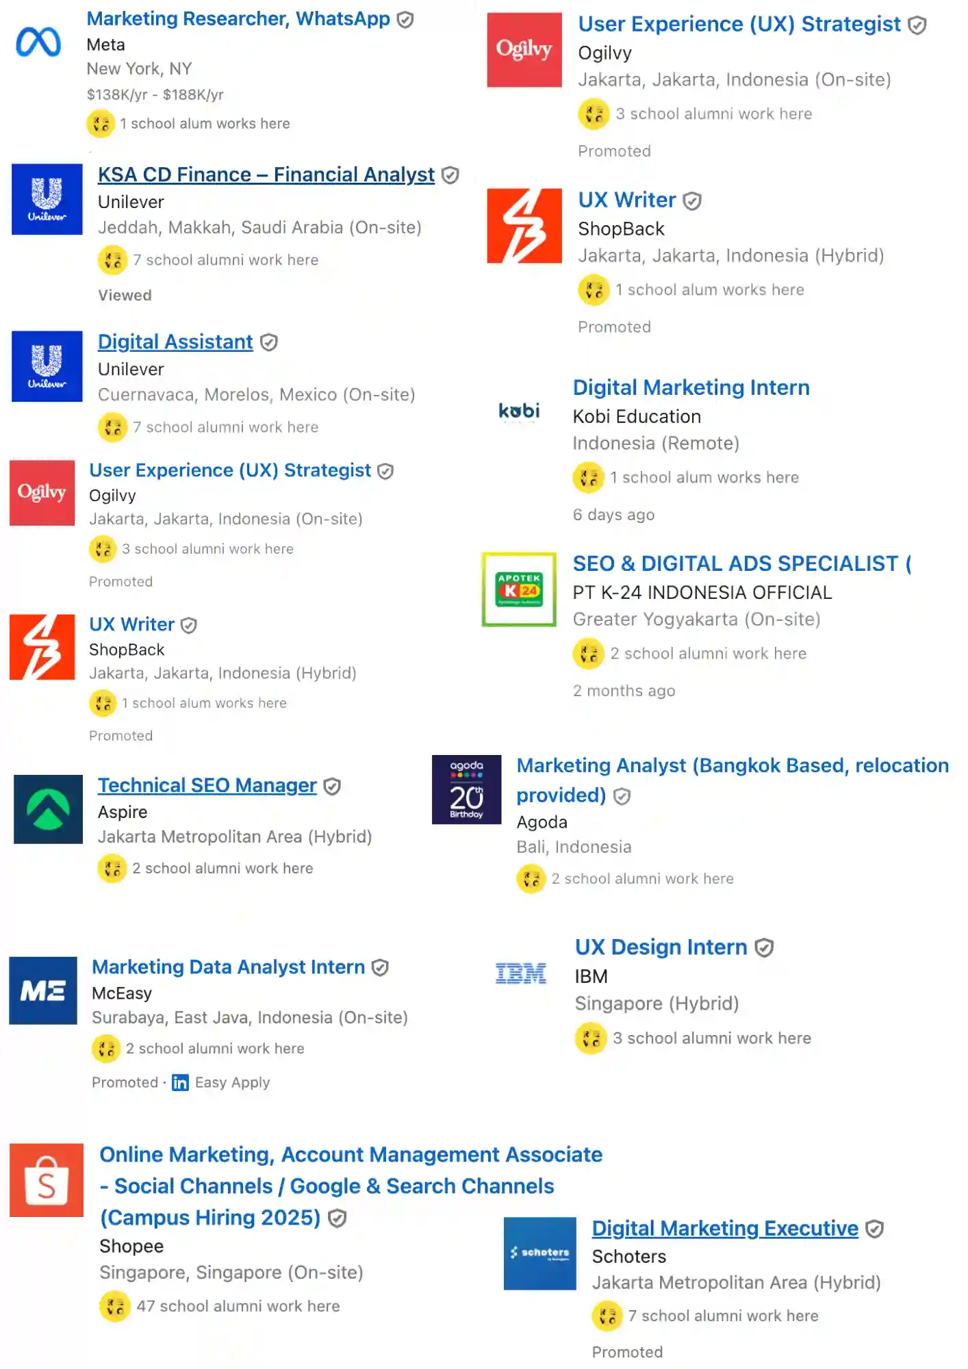Screen dimensions: 968x1369
Task: Click LinkedIn Easy Apply icon under McEasy
Action: [180, 1082]
